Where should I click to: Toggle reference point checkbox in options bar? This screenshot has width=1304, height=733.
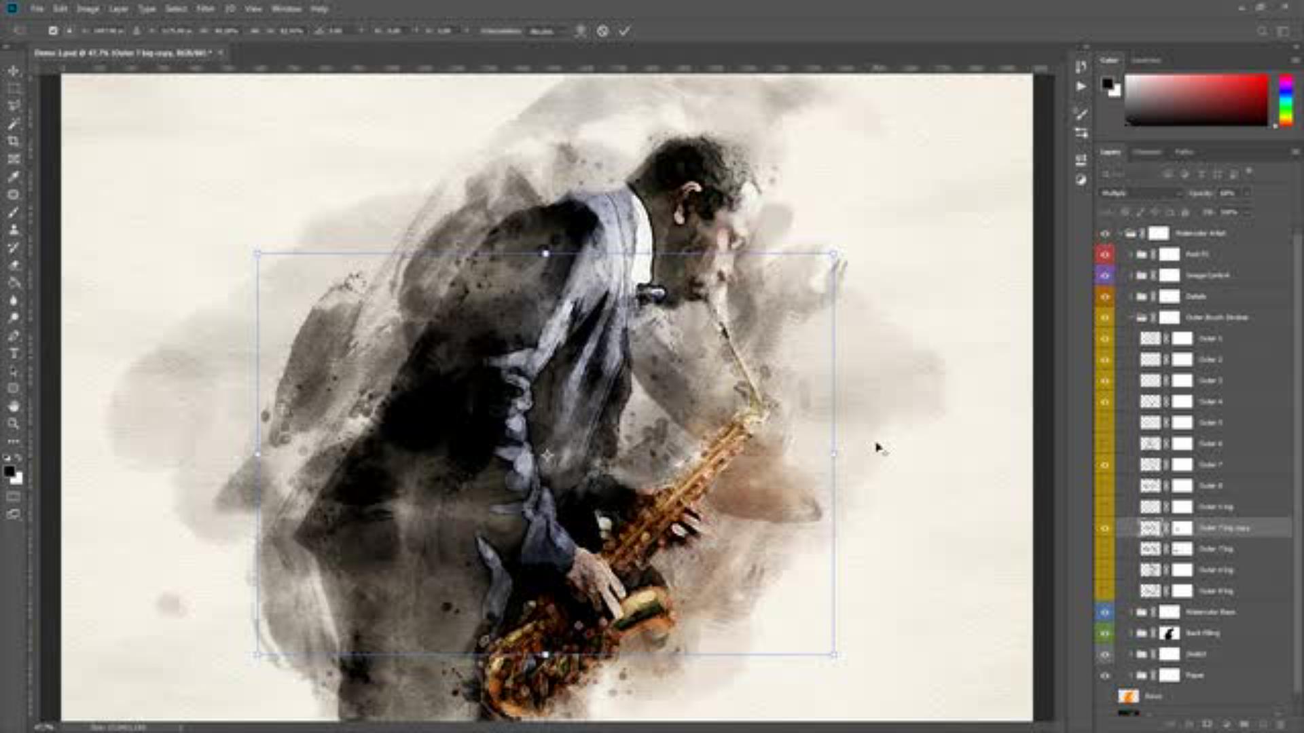[x=53, y=31]
